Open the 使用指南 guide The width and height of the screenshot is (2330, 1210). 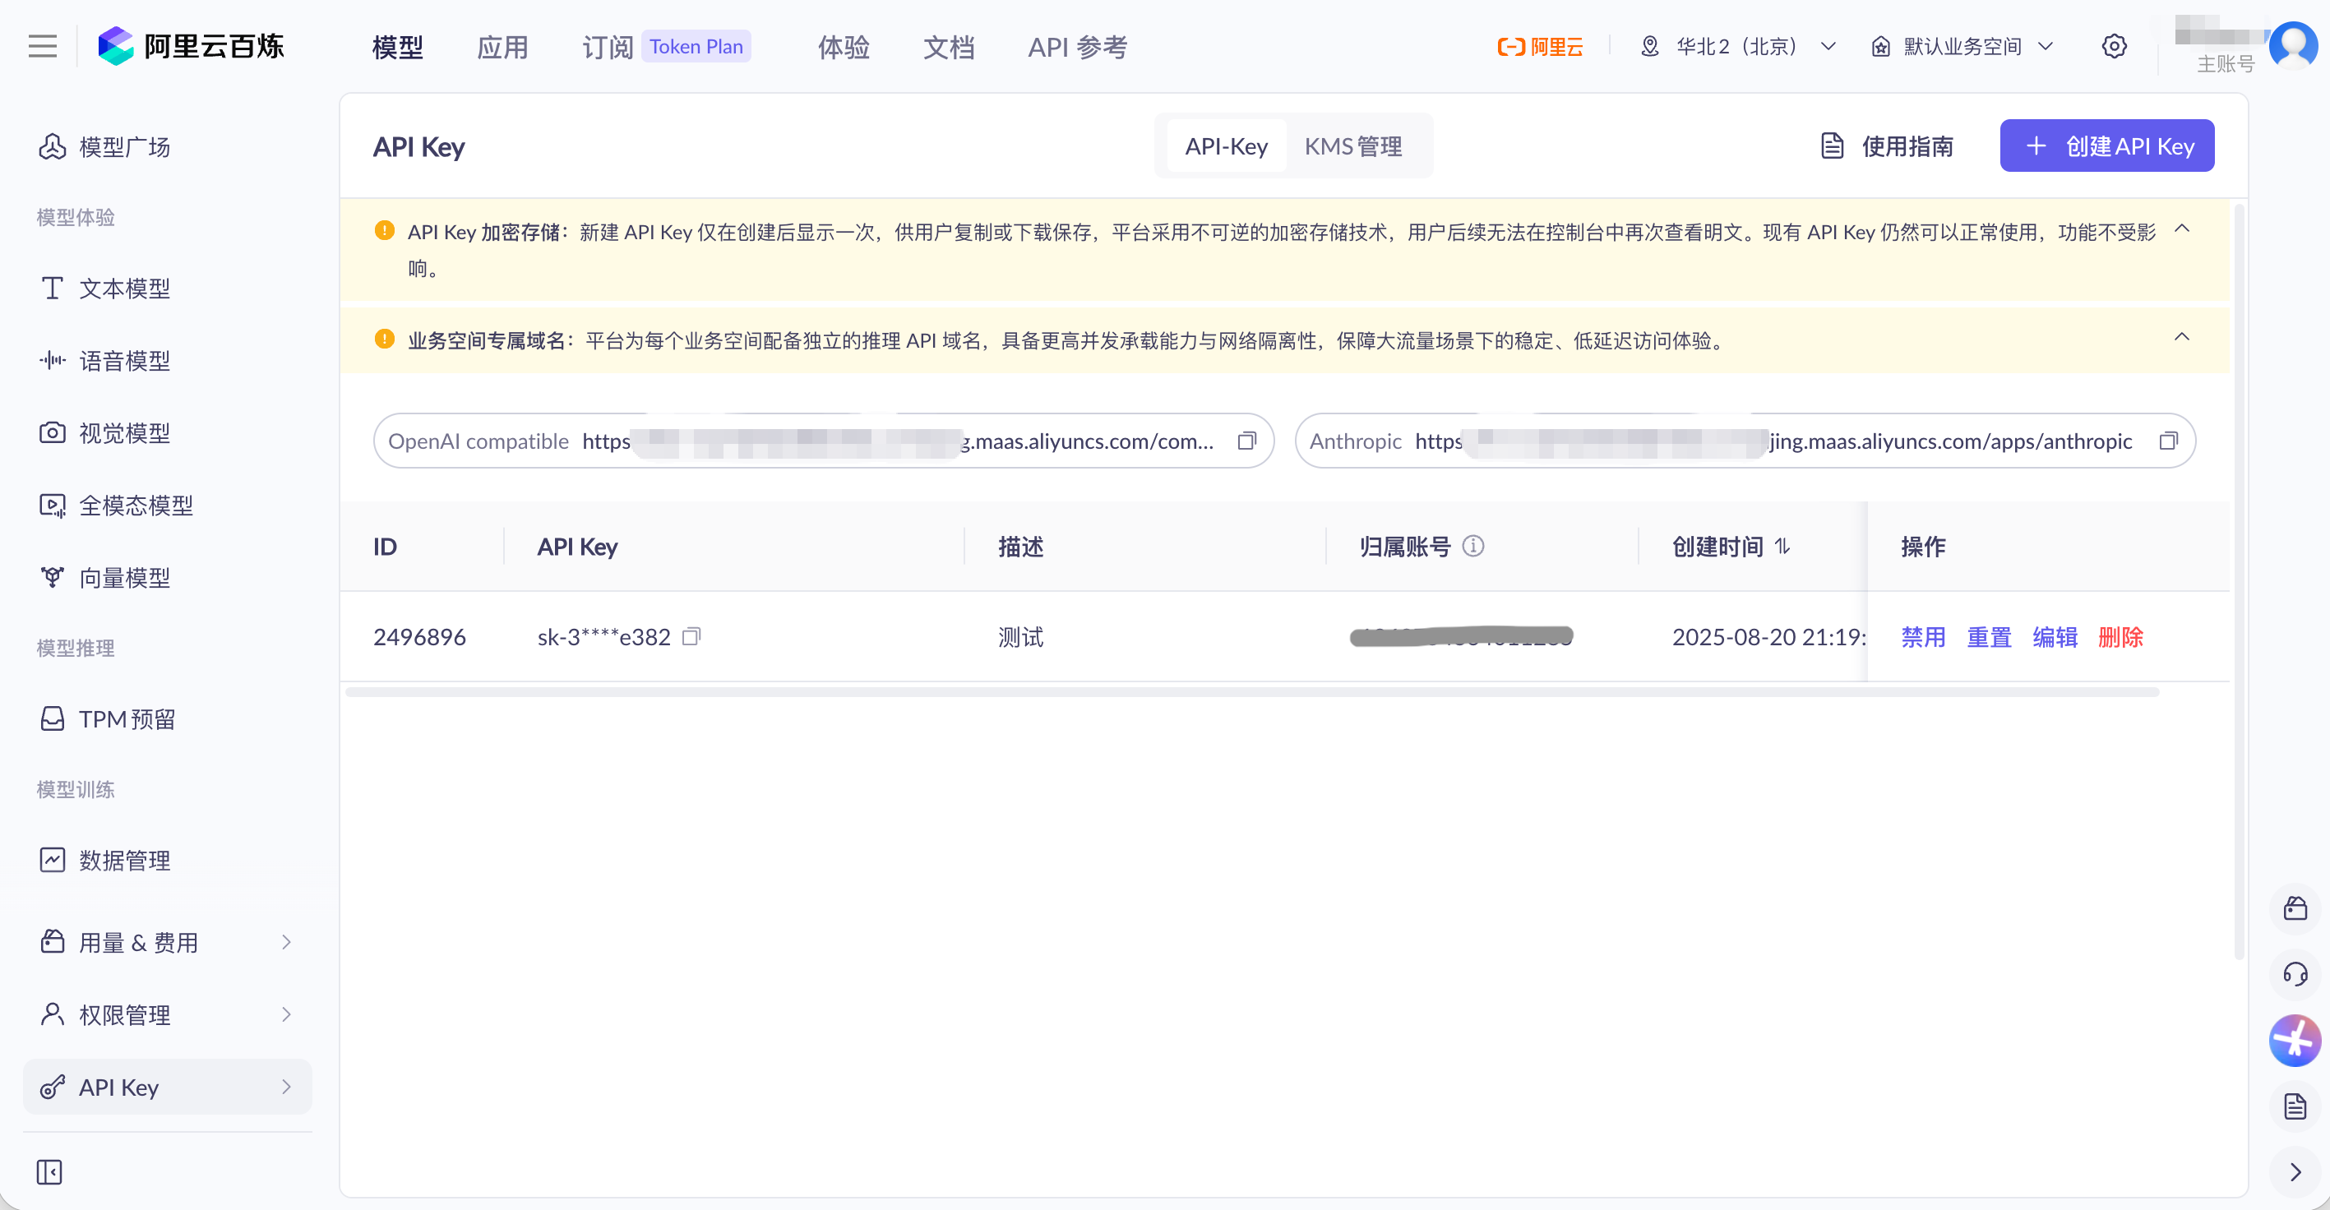click(1887, 145)
